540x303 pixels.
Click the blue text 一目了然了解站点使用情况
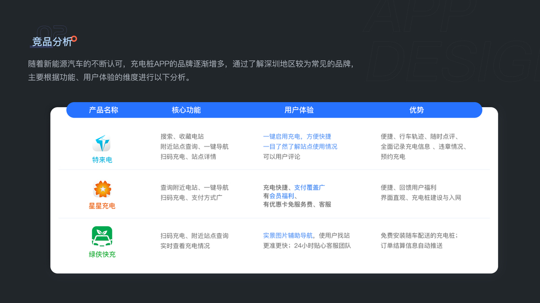pyautogui.click(x=300, y=146)
